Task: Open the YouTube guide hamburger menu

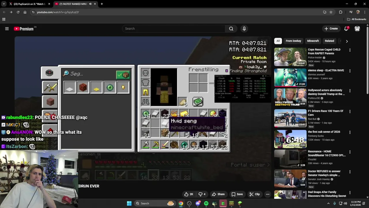Action: 7,29
